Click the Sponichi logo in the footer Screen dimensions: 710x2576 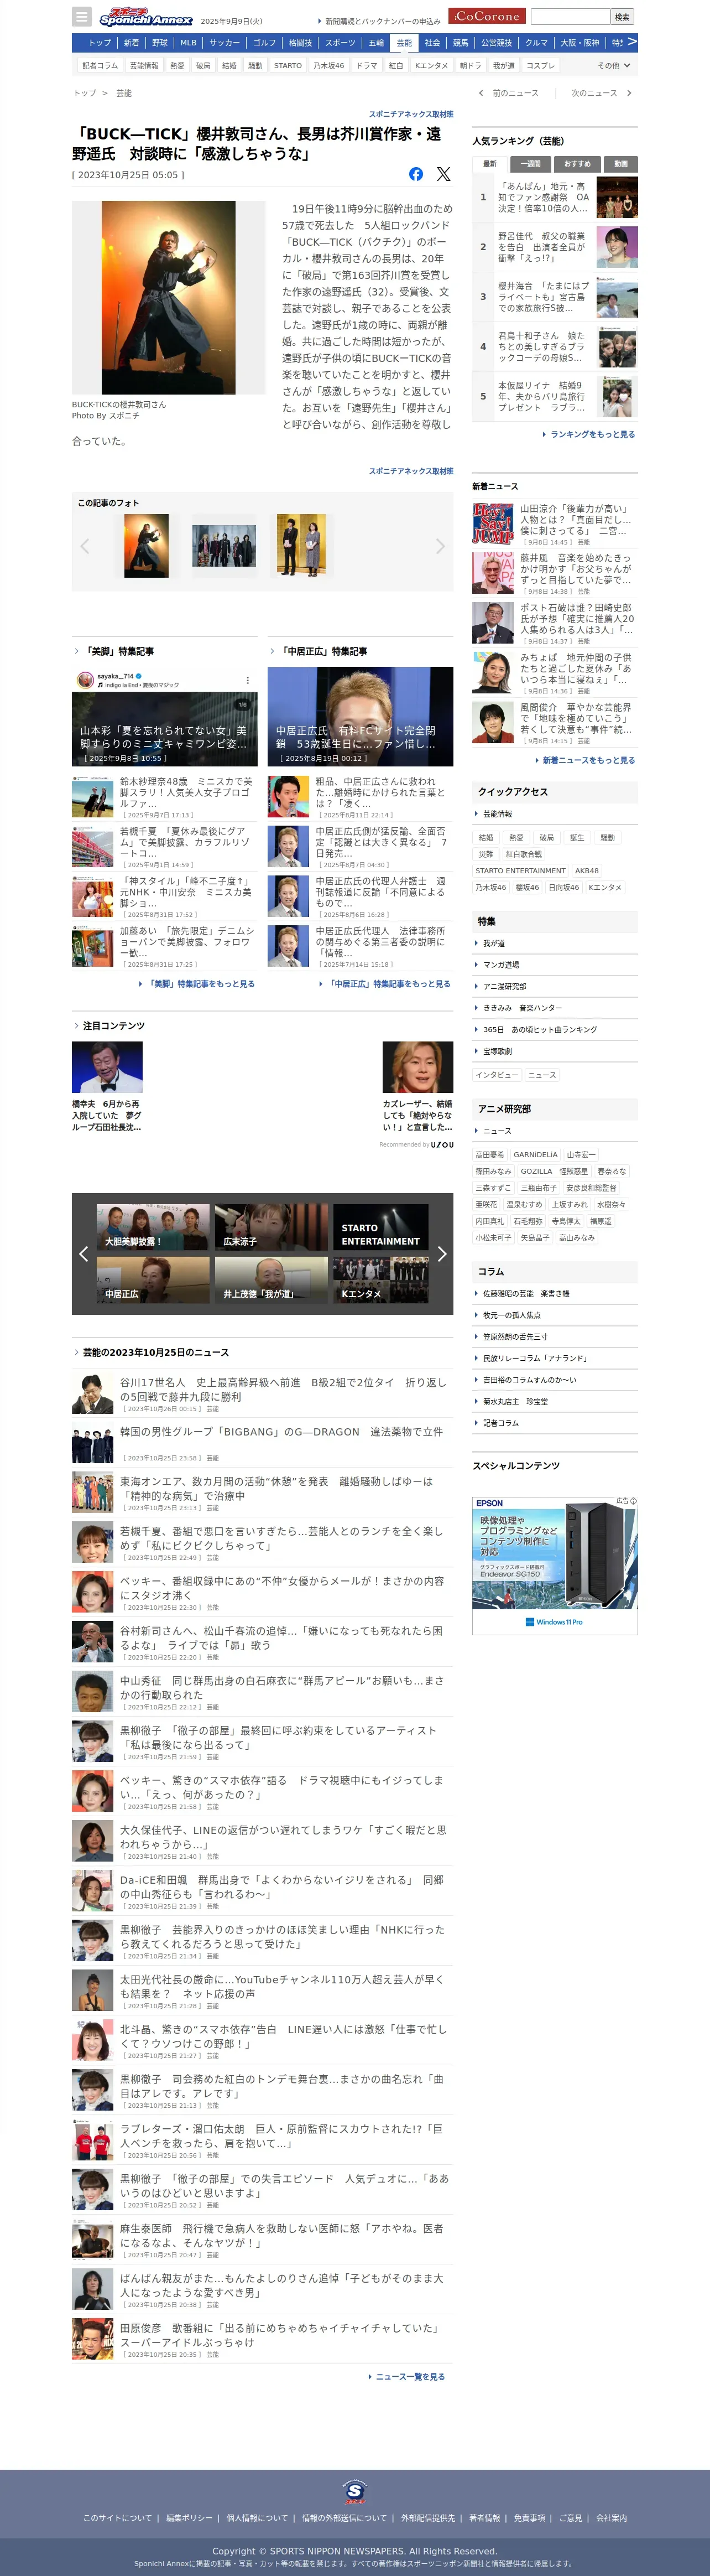pyautogui.click(x=354, y=2491)
